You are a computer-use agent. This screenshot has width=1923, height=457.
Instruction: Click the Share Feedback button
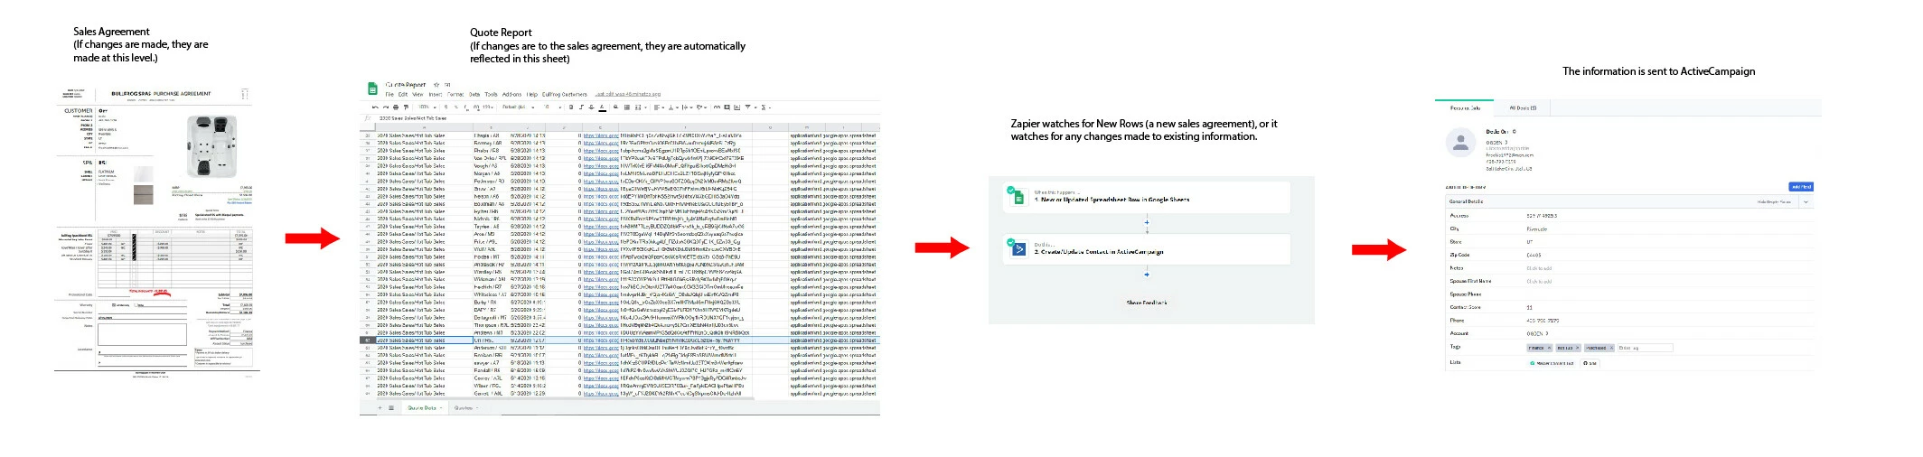coord(1147,303)
